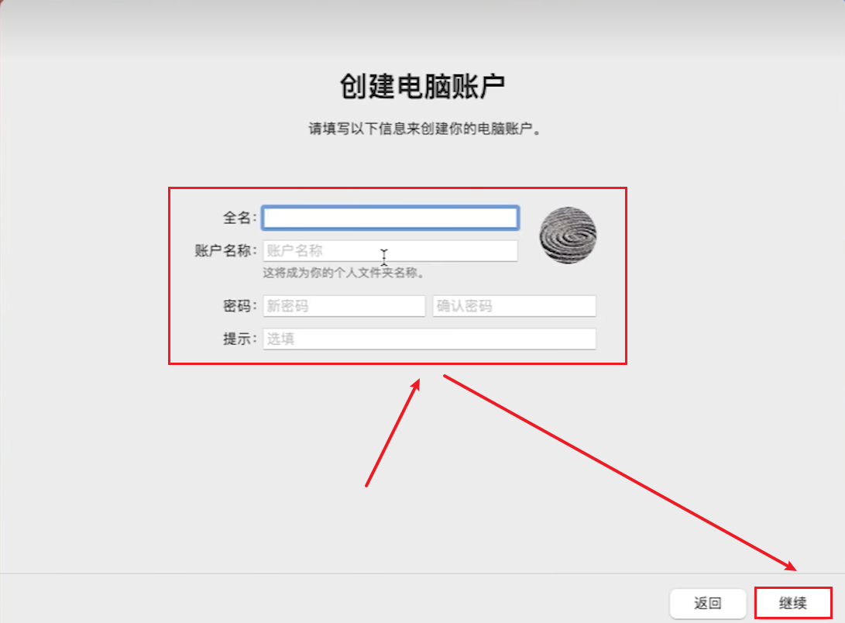Click the 账户名称 label text

[225, 250]
